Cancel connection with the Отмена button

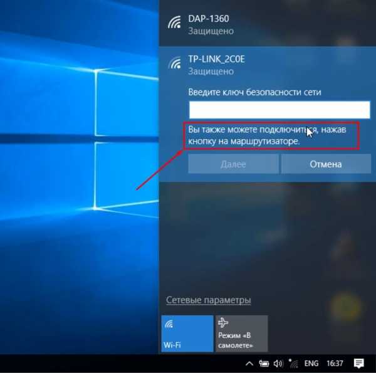(326, 164)
